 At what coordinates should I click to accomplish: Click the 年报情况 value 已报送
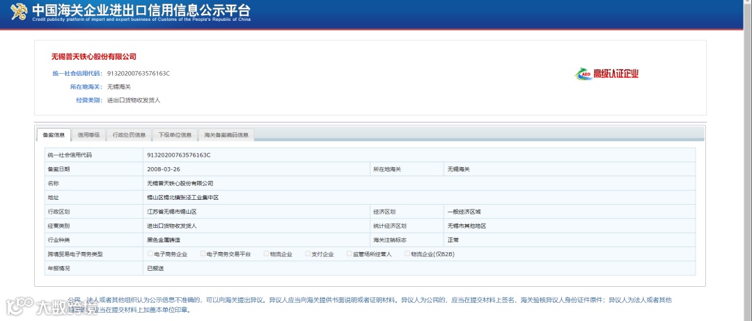(155, 268)
